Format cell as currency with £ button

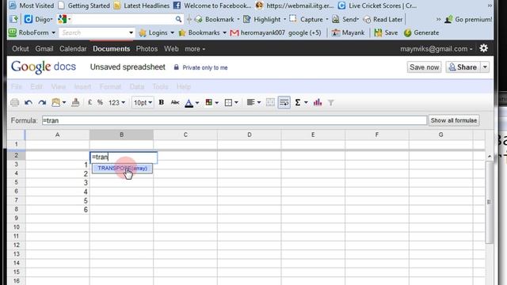pos(90,102)
